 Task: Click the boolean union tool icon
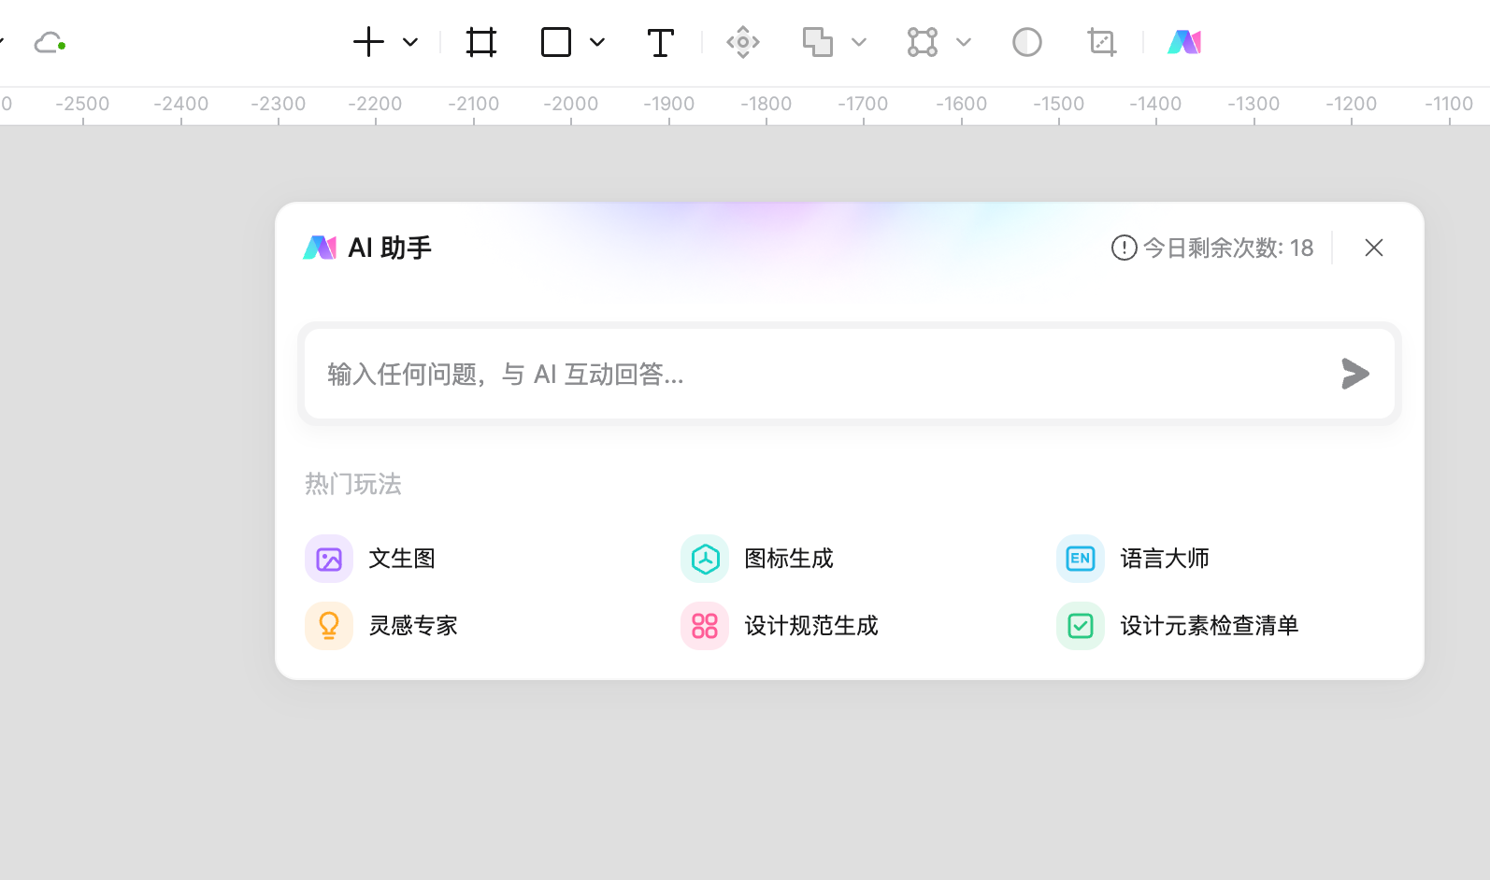[818, 42]
